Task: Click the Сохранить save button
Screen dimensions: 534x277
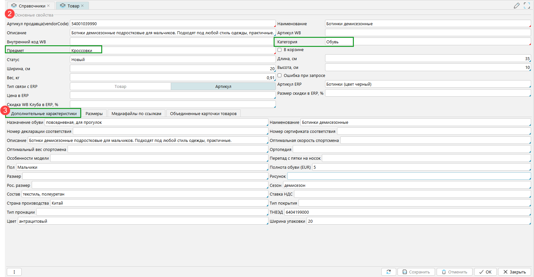Action: pyautogui.click(x=416, y=272)
